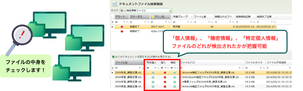303x91 pixels.
Task: Clear the ファイル数 column filter icon
Action: (212, 22)
